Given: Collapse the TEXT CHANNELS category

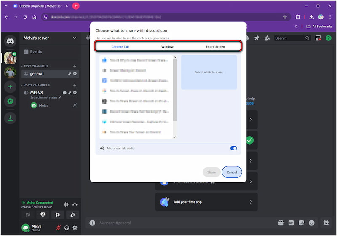Looking at the screenshot, I should 36,66.
